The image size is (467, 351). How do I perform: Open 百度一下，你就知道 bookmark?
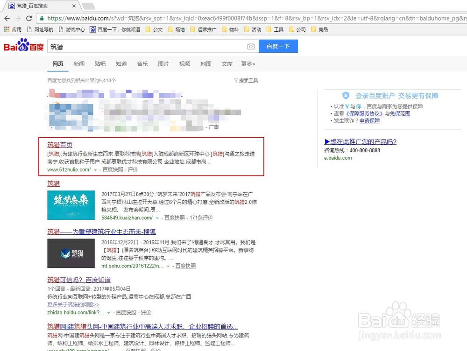(x=115, y=29)
